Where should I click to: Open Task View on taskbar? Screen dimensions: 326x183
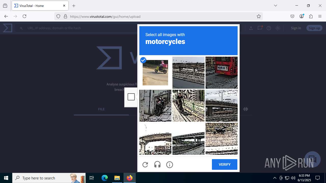point(92,178)
